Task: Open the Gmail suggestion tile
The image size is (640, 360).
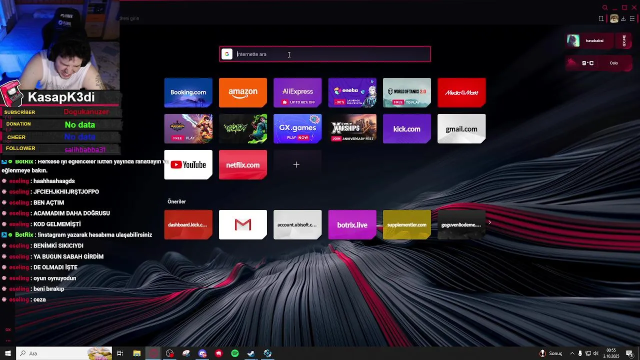Action: pos(243,224)
